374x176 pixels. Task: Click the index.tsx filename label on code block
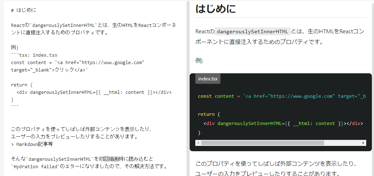208,79
